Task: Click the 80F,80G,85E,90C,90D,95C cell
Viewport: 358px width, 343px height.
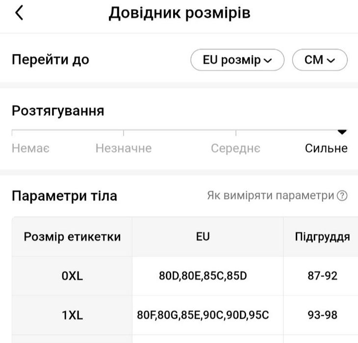Action: pyautogui.click(x=203, y=315)
